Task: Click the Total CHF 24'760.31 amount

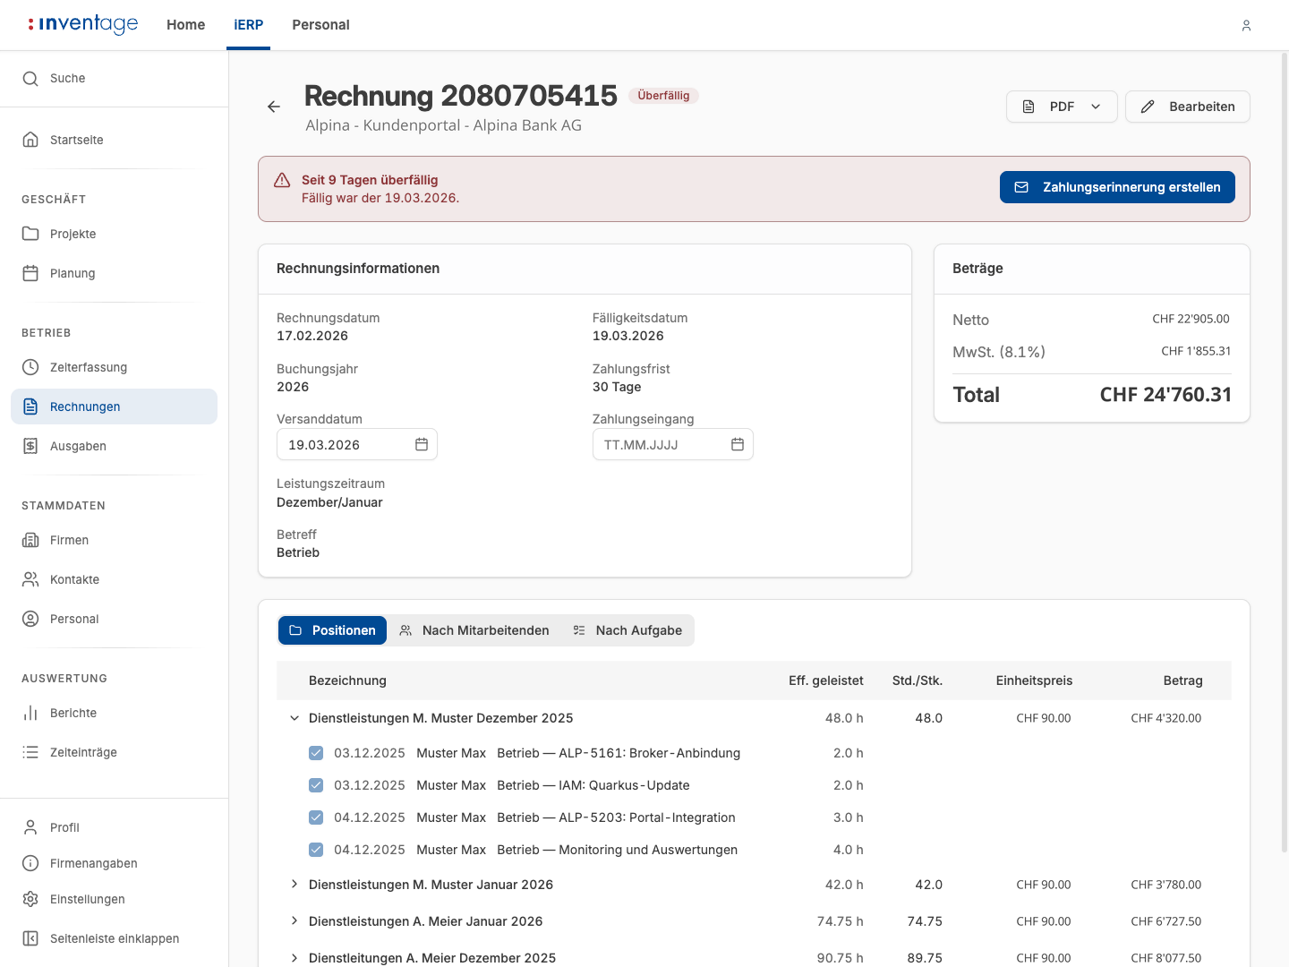Action: click(x=1165, y=395)
